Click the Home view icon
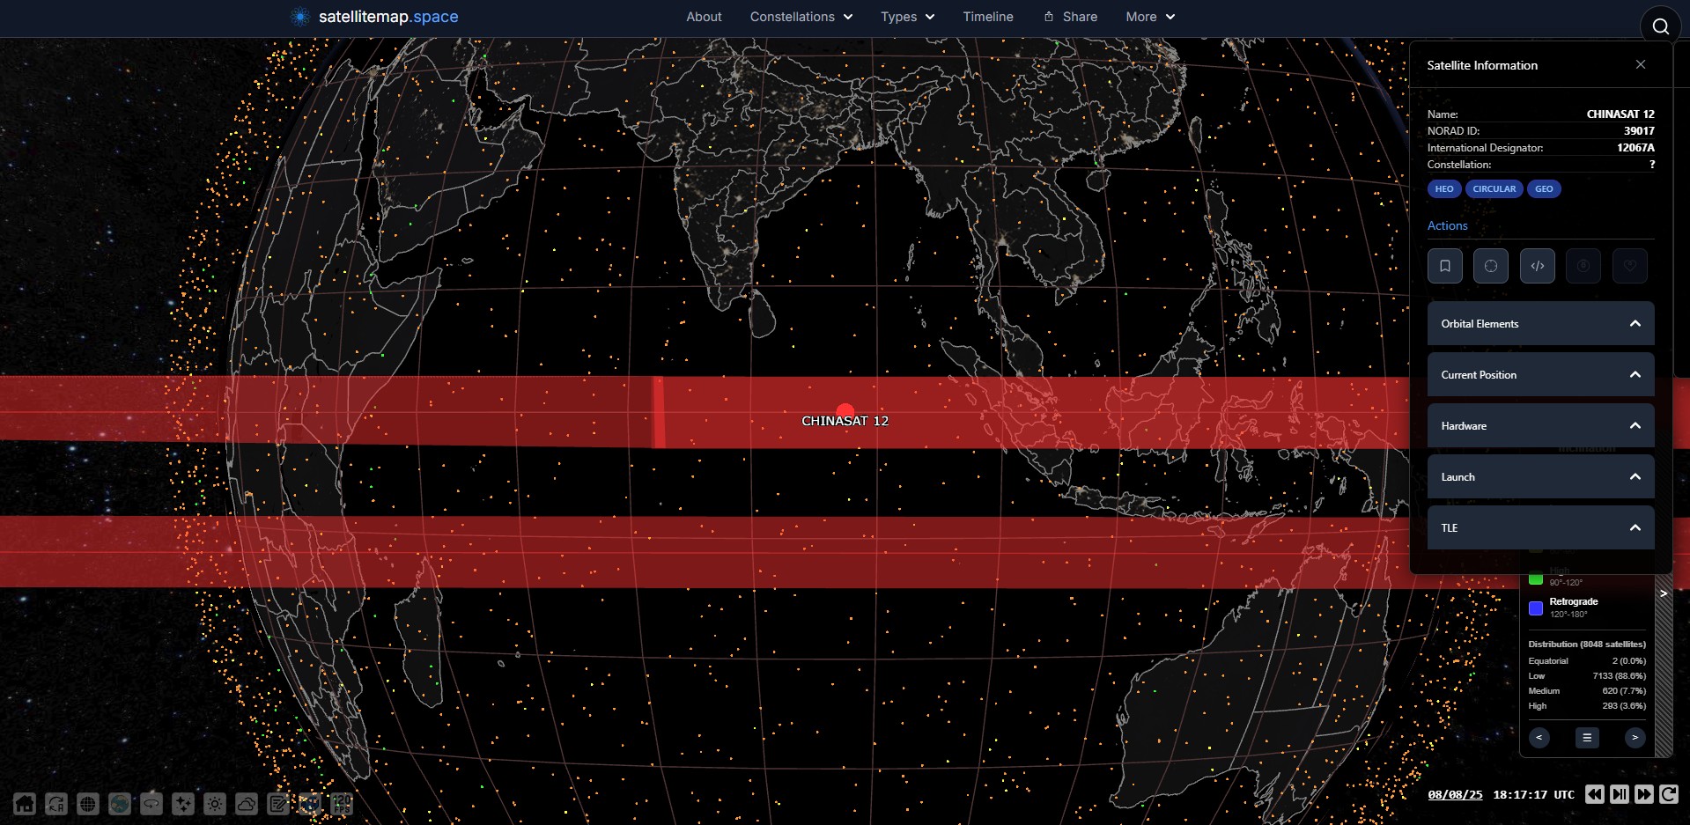This screenshot has height=825, width=1690. (x=25, y=803)
